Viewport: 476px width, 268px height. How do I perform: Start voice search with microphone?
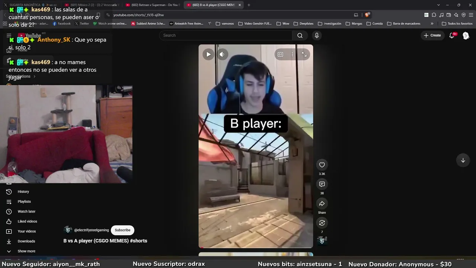tap(317, 35)
